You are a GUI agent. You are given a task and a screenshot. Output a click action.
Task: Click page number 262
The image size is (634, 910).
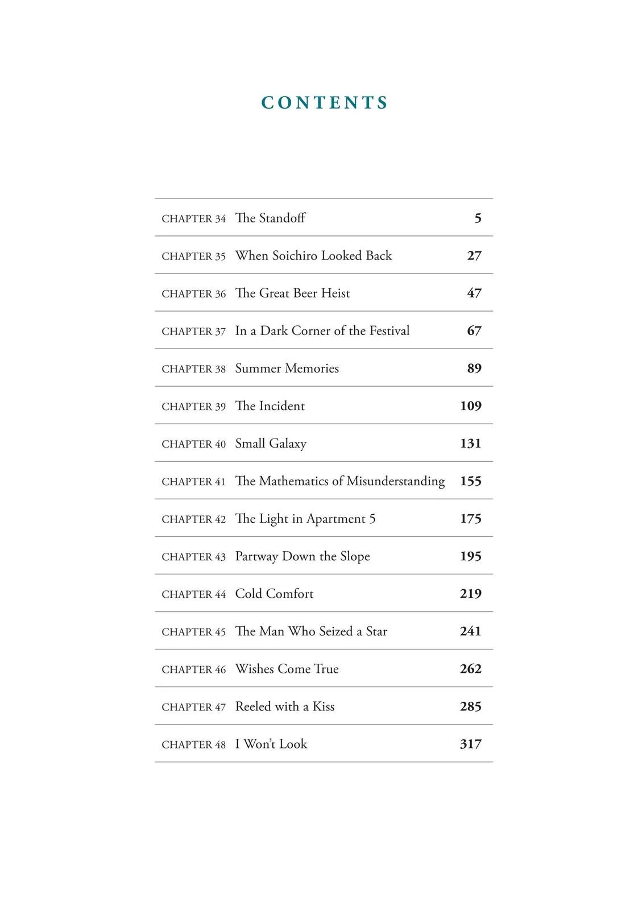[471, 669]
